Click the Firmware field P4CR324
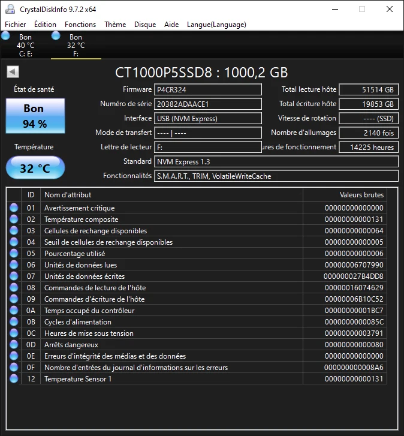The image size is (404, 436). coord(208,89)
